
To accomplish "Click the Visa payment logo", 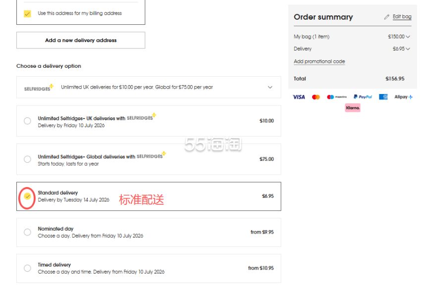I will (299, 97).
